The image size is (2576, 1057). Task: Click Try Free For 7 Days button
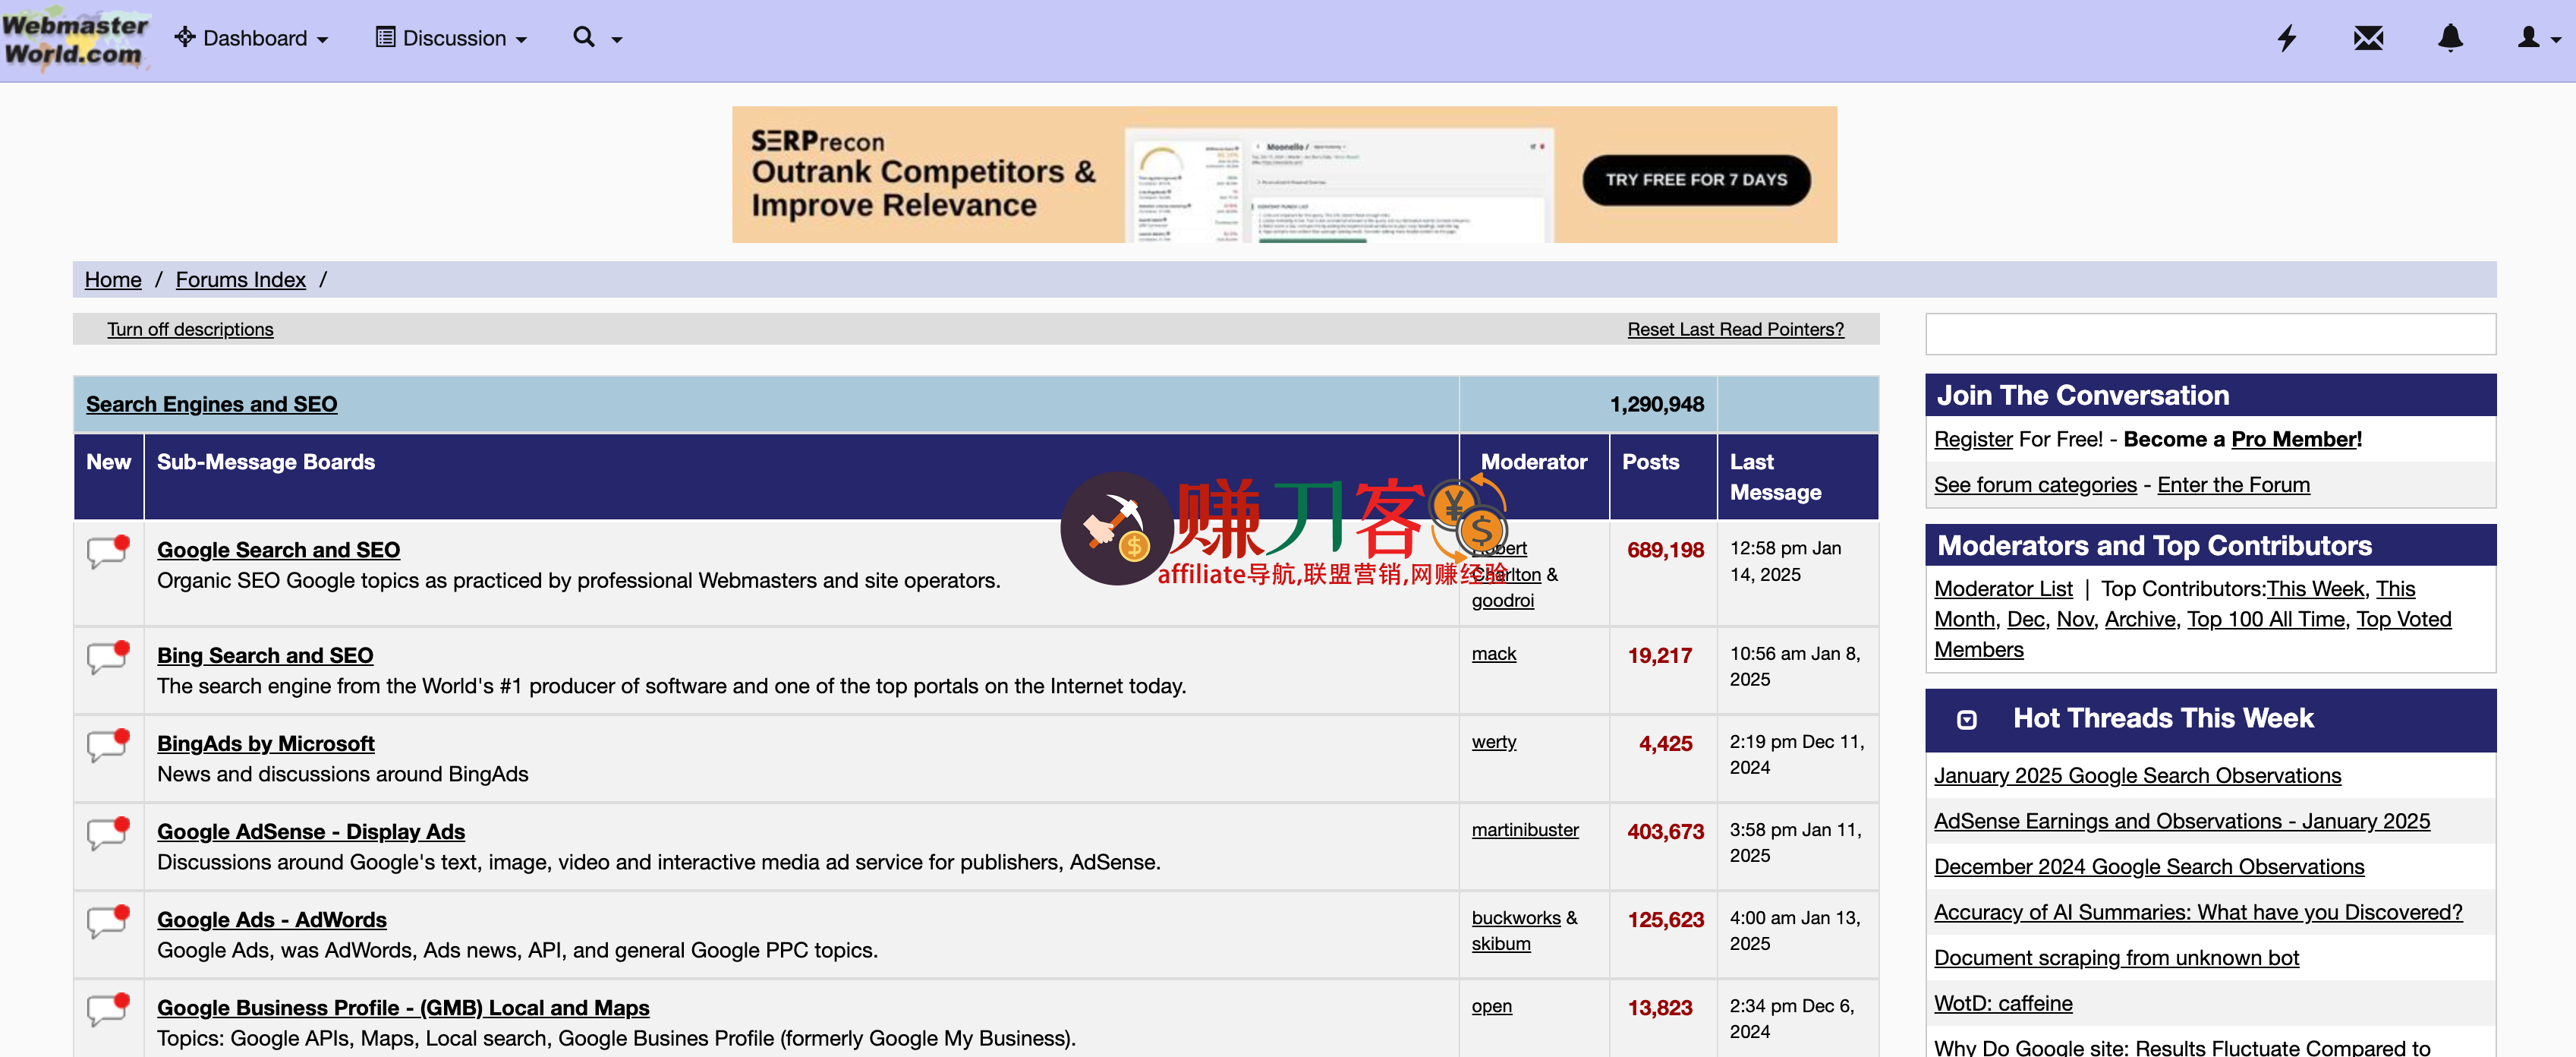point(1696,180)
